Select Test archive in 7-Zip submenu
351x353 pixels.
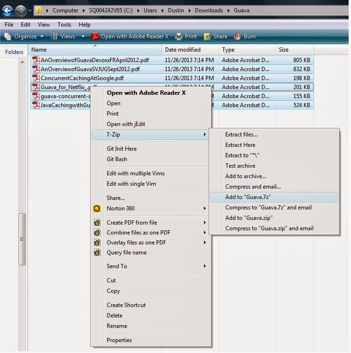click(240, 166)
